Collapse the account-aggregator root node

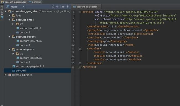pyautogui.click(x=6, y=11)
